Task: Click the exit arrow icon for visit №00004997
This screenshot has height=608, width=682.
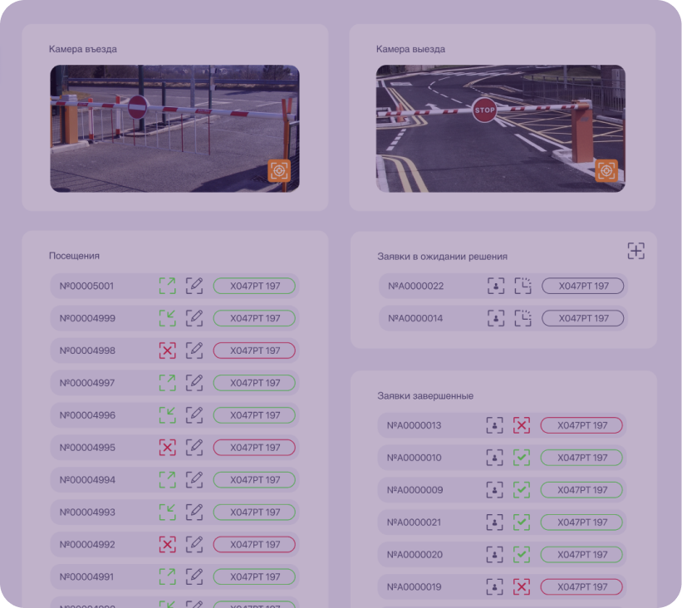Action: pos(168,383)
